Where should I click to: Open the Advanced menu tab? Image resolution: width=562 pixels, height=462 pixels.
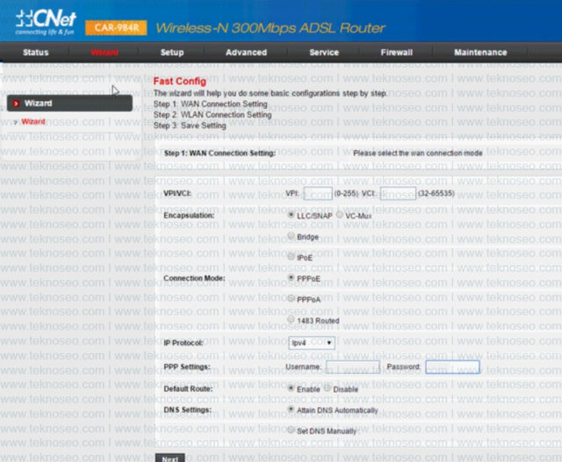point(246,53)
